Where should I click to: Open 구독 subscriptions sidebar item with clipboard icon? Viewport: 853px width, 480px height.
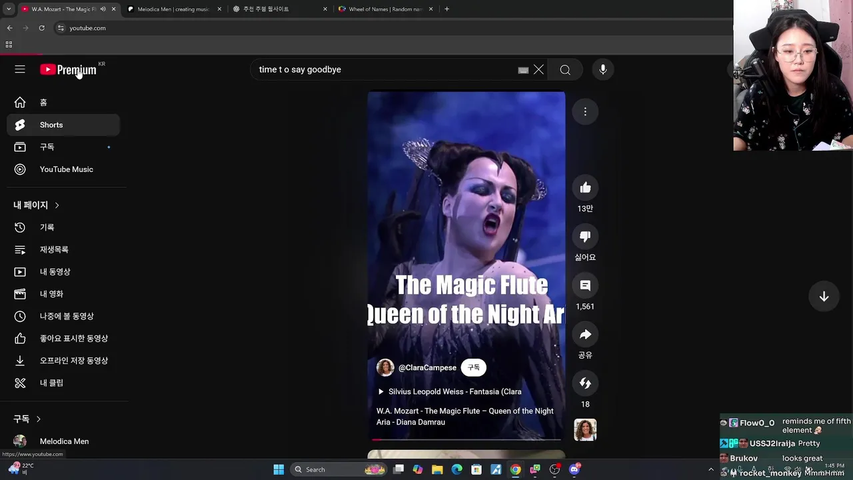[x=63, y=147]
